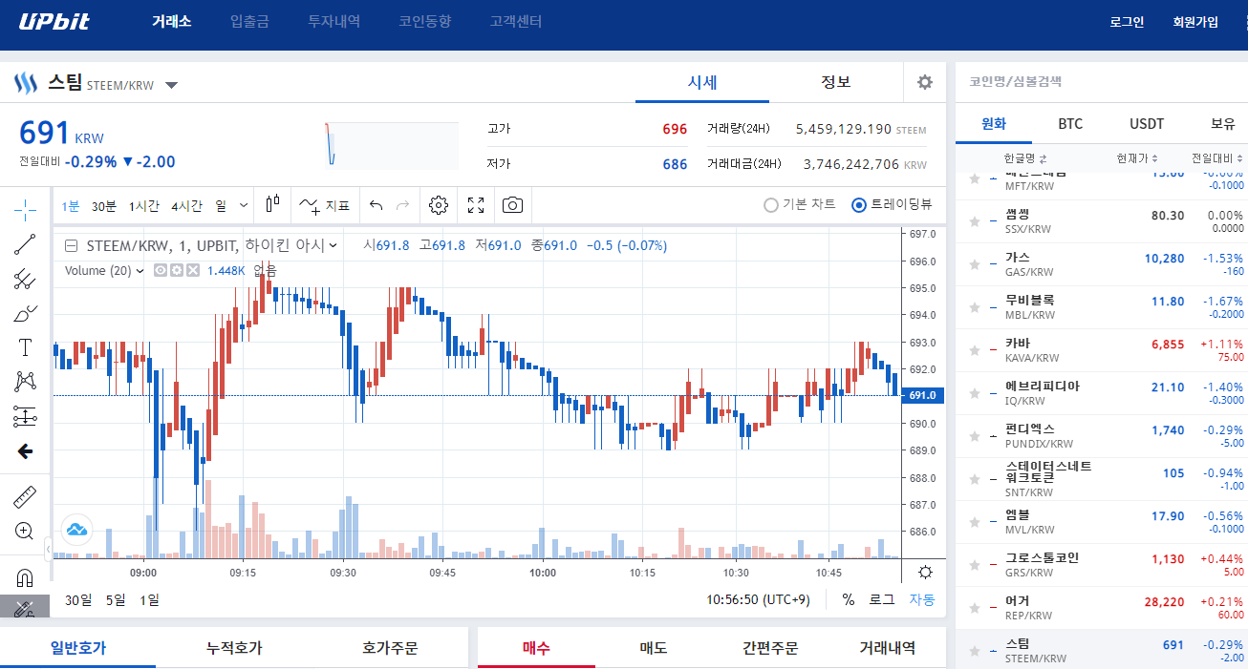This screenshot has width=1248, height=669.
Task: Sort coin list by 전일대비 column
Action: (1217, 158)
